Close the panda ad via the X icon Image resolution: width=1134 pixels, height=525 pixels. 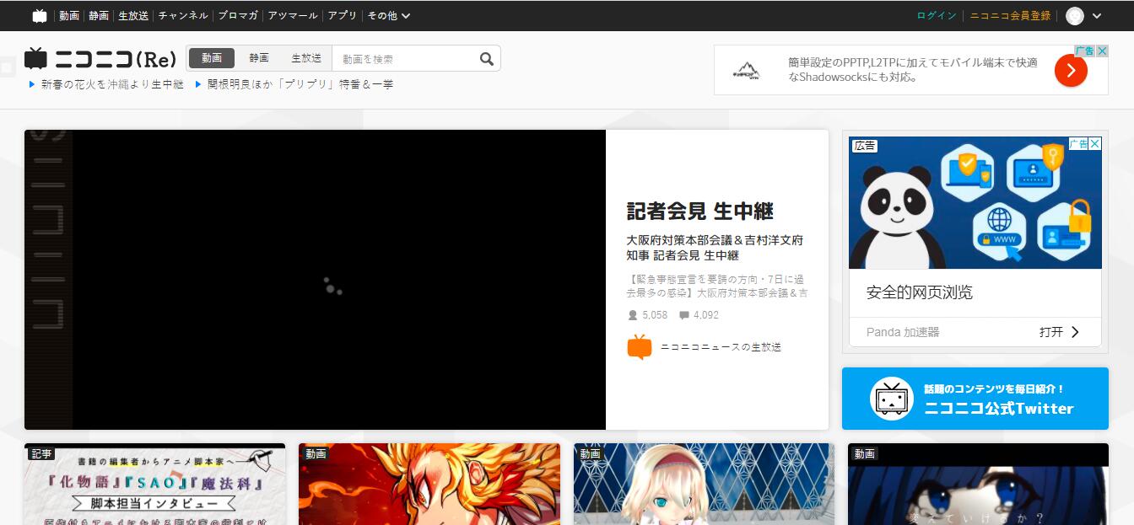pyautogui.click(x=1095, y=144)
